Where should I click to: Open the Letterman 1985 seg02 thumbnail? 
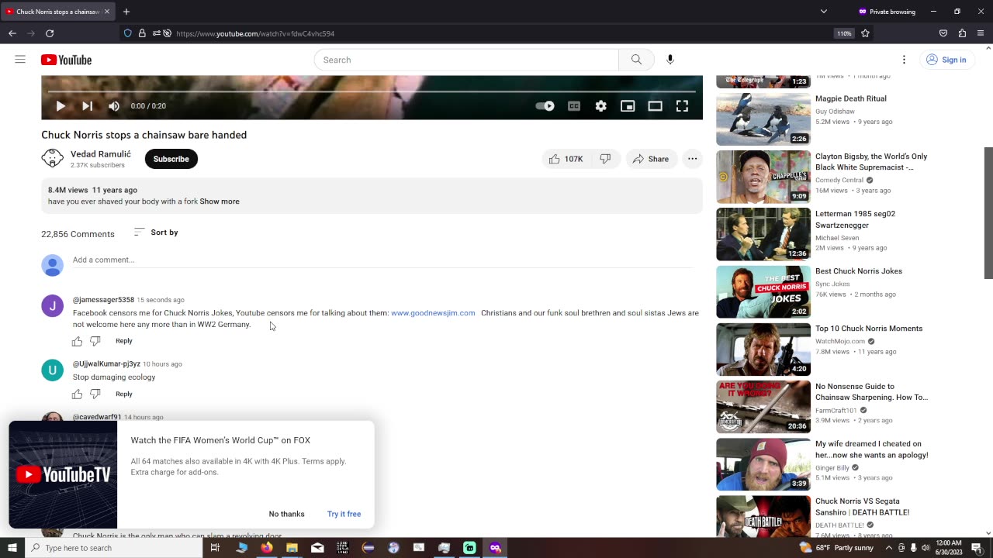coord(763,234)
